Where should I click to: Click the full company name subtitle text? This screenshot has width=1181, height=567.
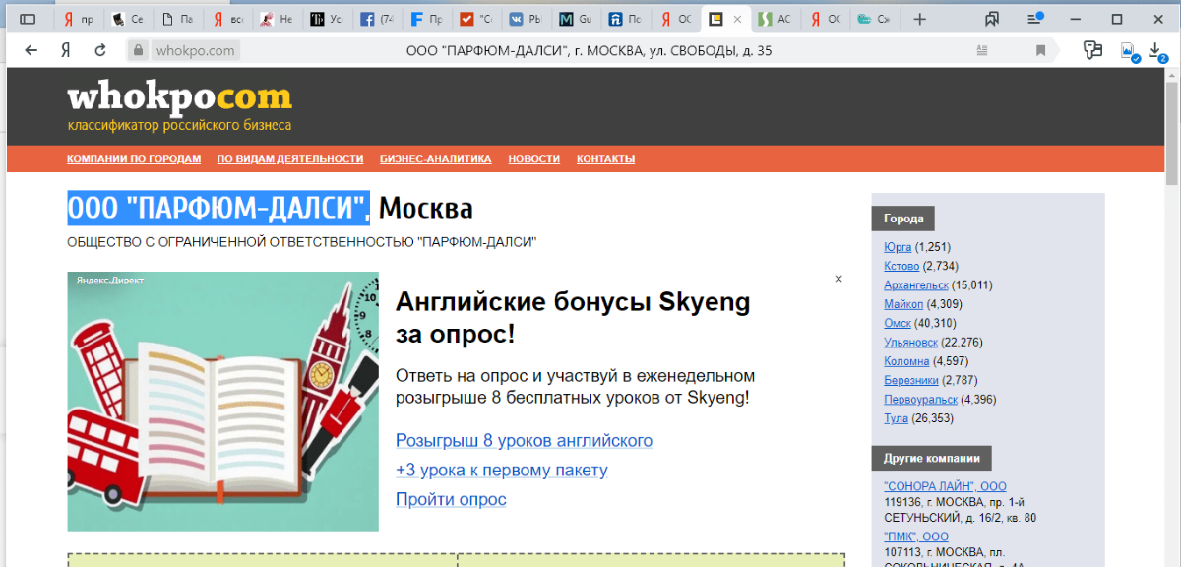(302, 242)
